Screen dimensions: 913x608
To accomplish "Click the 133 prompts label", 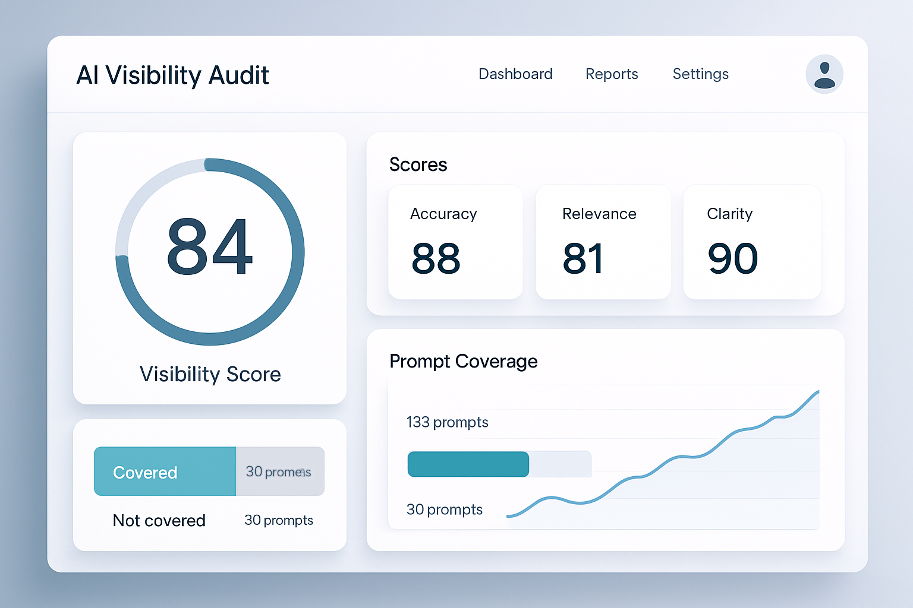I will tap(447, 422).
